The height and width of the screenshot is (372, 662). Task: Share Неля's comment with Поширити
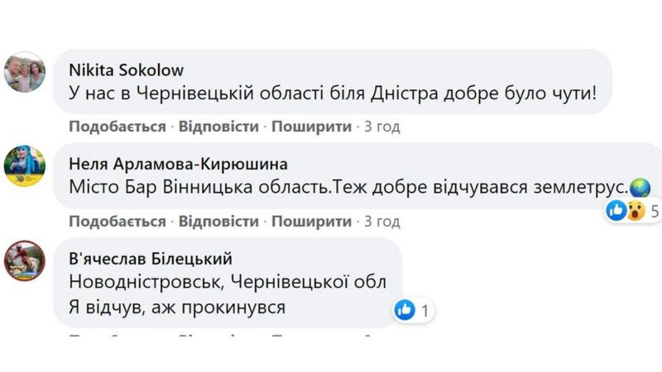(x=310, y=222)
